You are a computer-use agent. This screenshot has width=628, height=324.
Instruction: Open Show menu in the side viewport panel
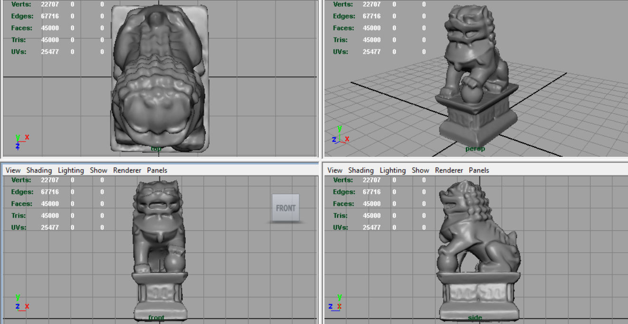420,170
